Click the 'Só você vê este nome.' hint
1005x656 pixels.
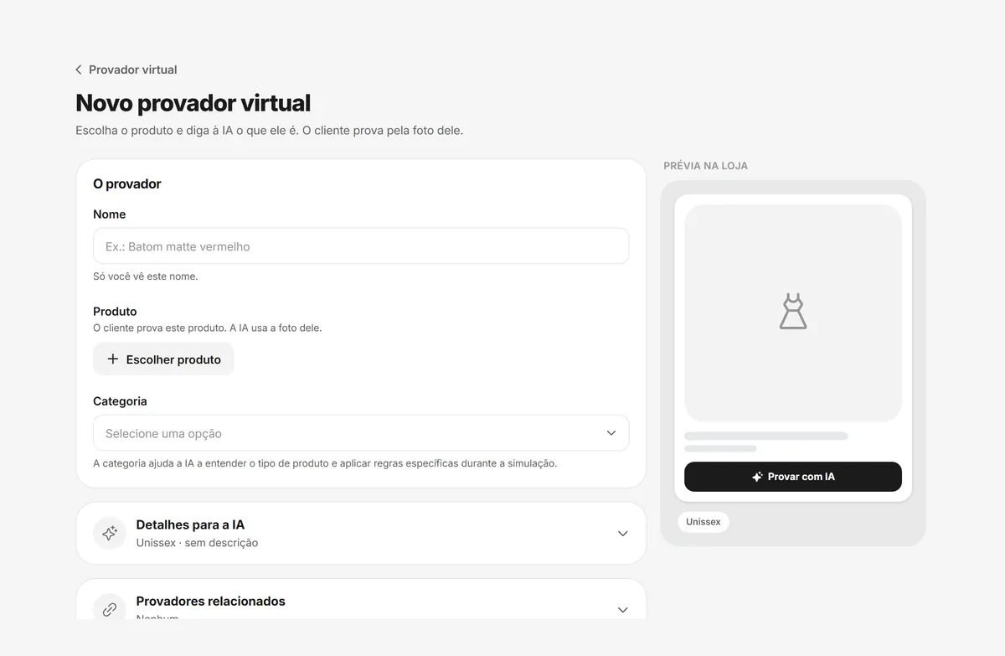(146, 276)
